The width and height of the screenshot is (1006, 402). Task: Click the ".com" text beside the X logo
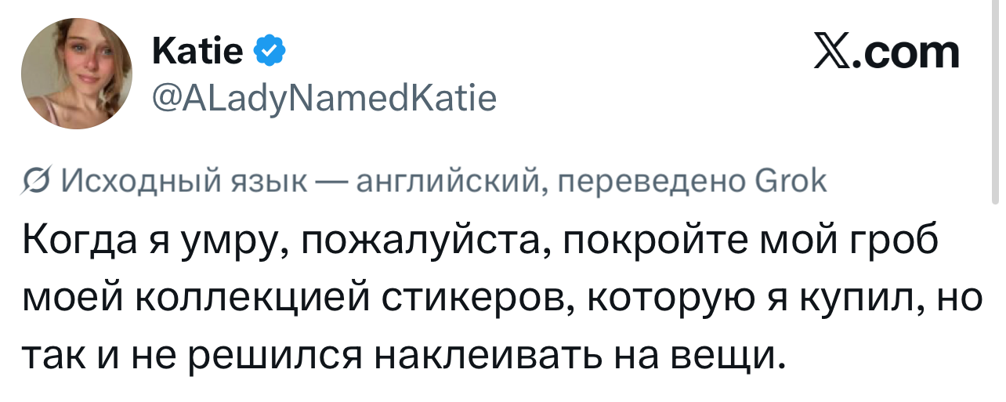click(x=909, y=53)
